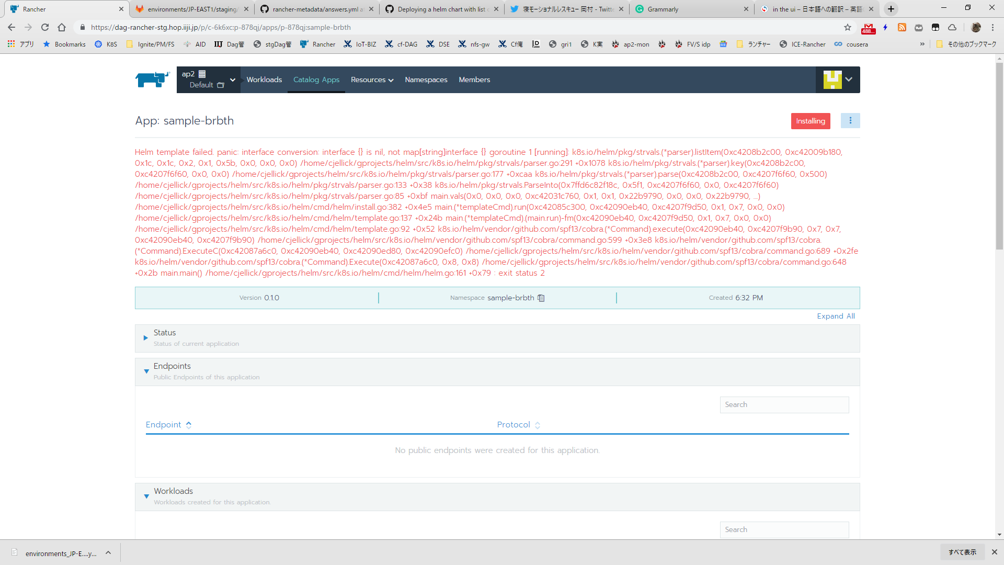The image size is (1004, 565).
Task: Click inside the Endpoints search field
Action: pyautogui.click(x=784, y=404)
